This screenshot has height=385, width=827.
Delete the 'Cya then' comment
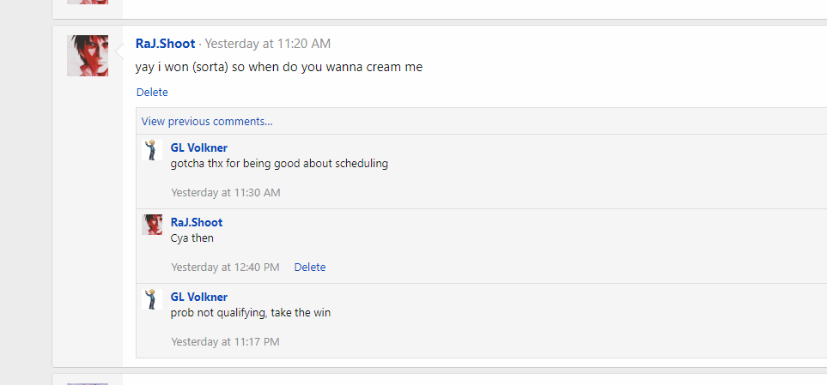[310, 267]
